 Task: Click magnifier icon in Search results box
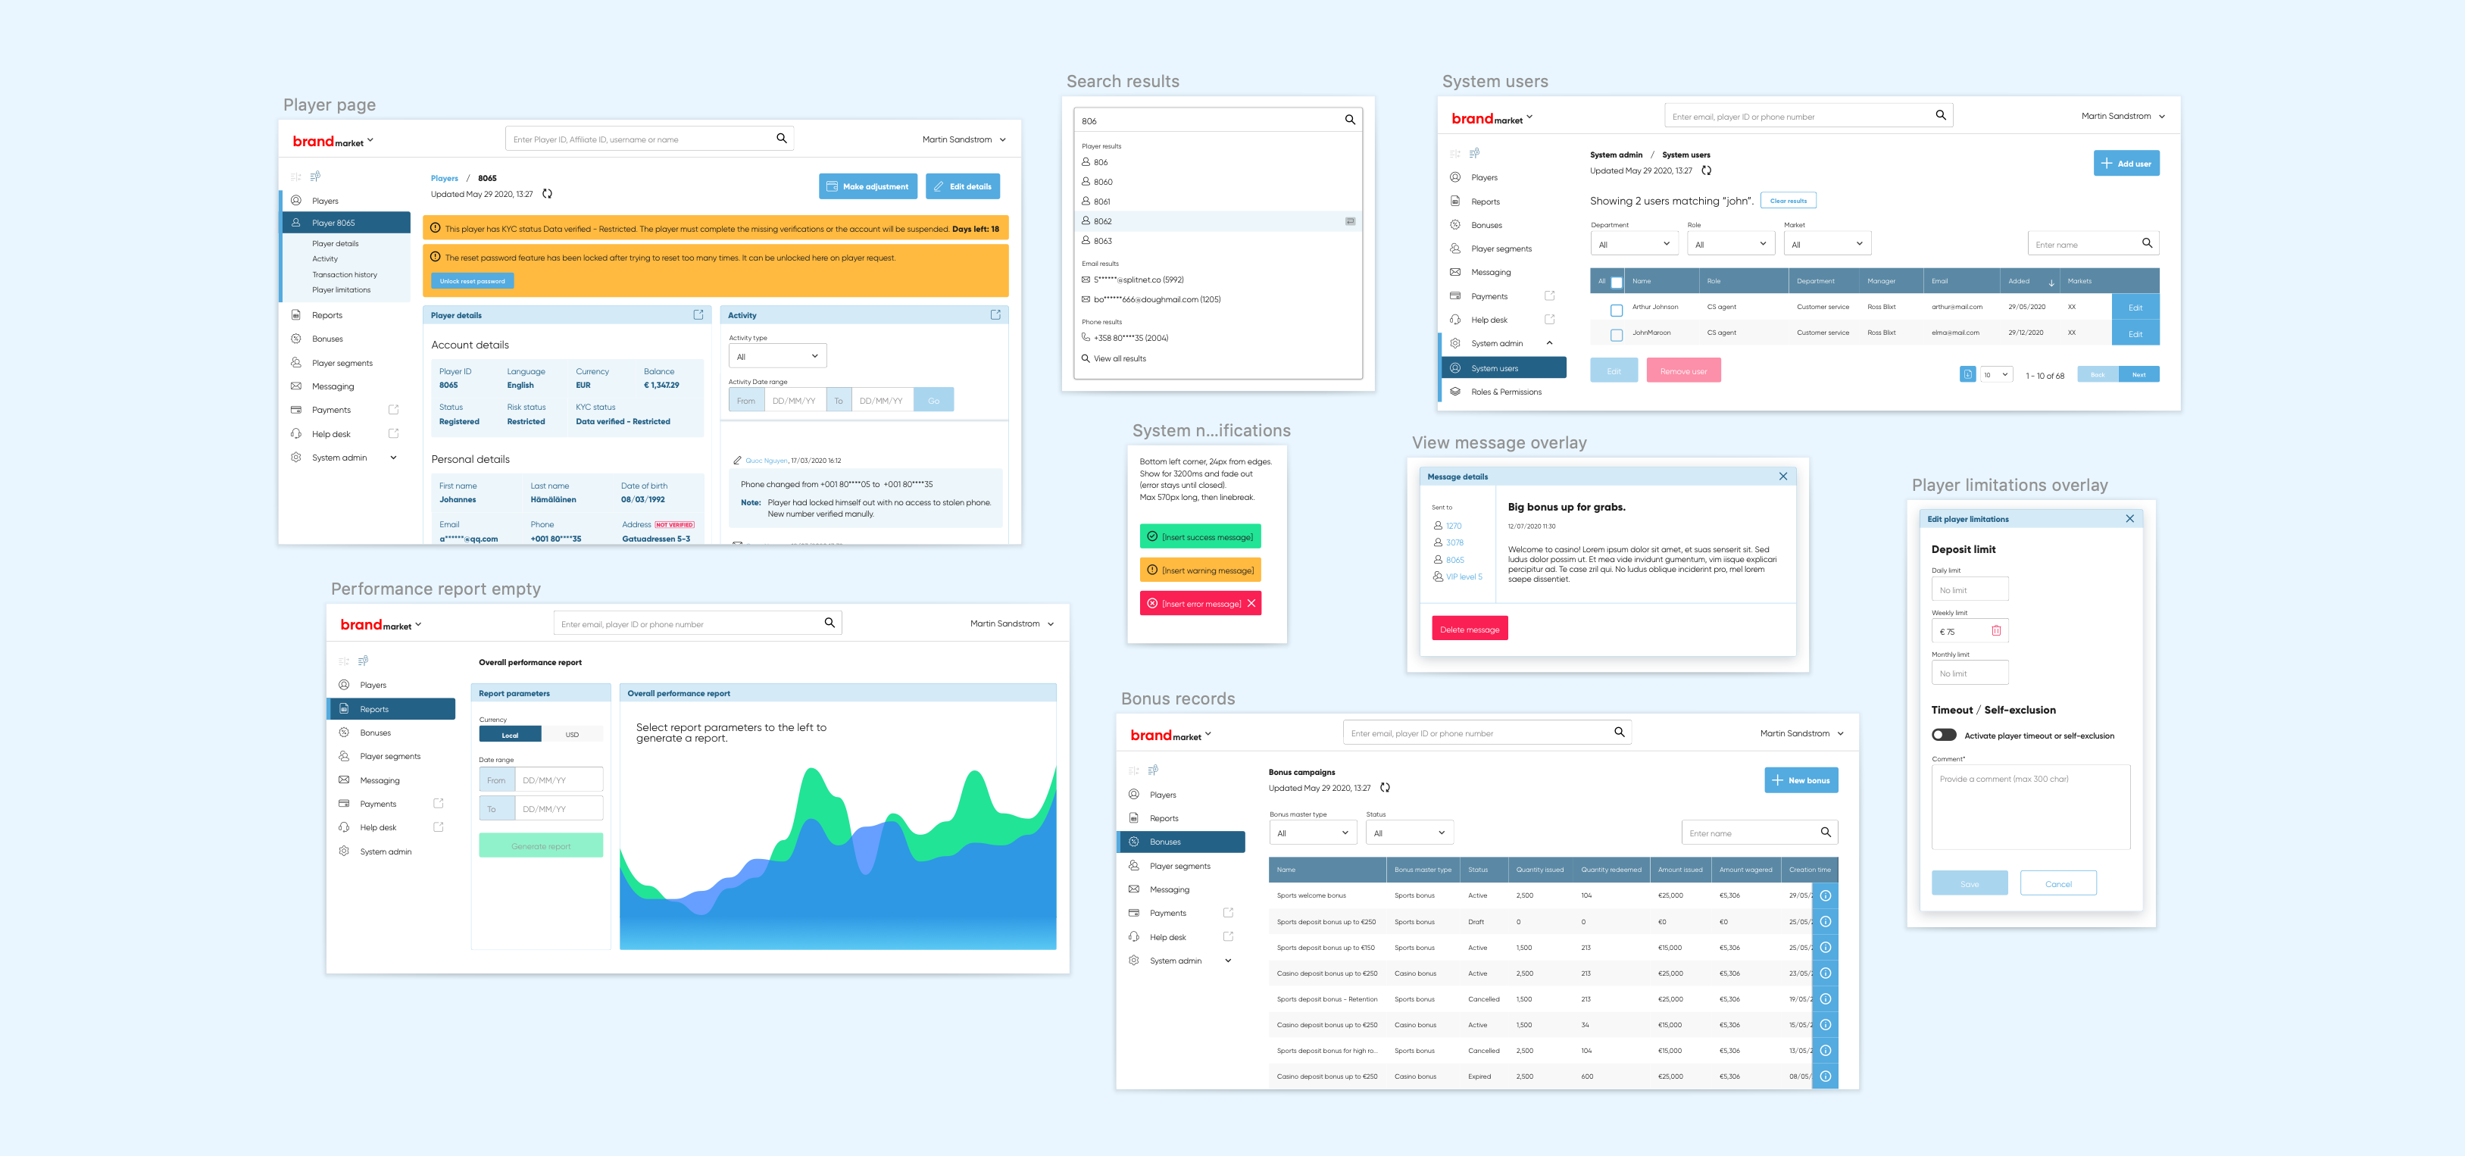point(1349,120)
